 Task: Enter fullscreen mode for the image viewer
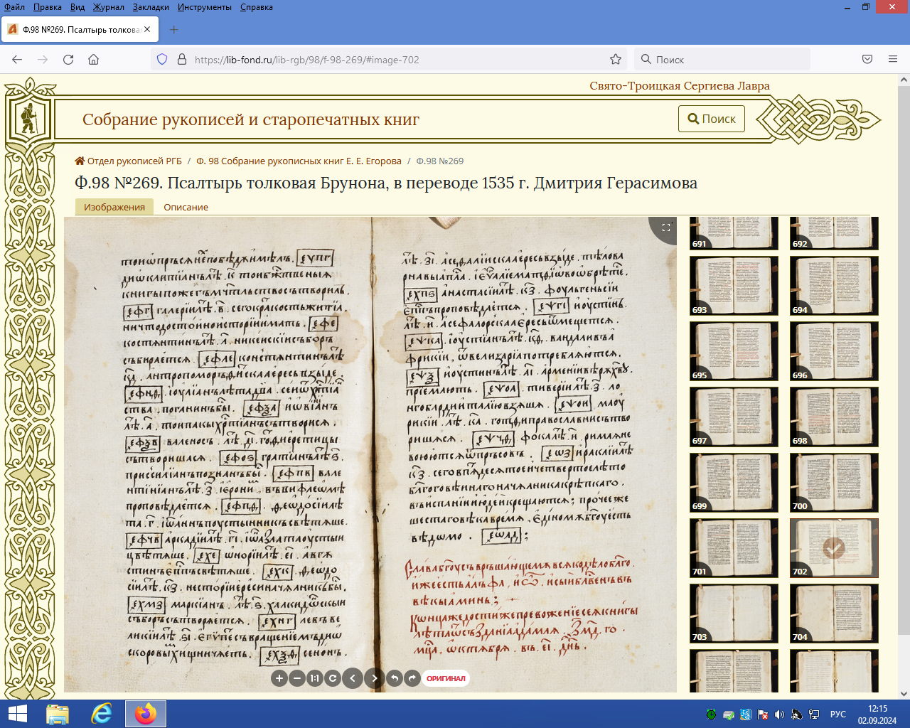click(666, 227)
